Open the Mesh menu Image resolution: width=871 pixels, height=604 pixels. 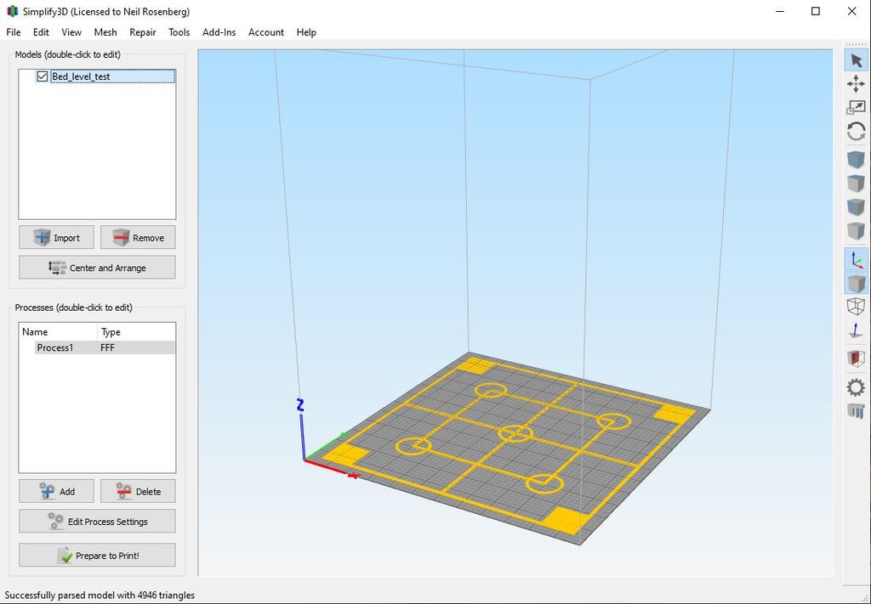105,32
